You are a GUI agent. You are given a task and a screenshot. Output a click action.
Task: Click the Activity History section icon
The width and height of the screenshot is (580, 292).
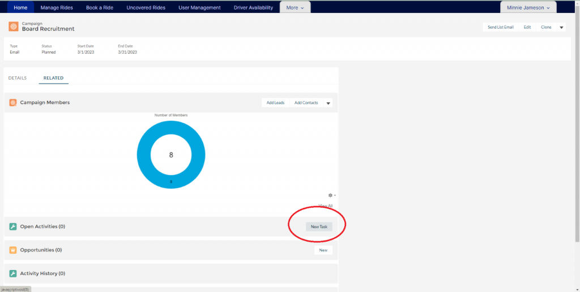[13, 273]
